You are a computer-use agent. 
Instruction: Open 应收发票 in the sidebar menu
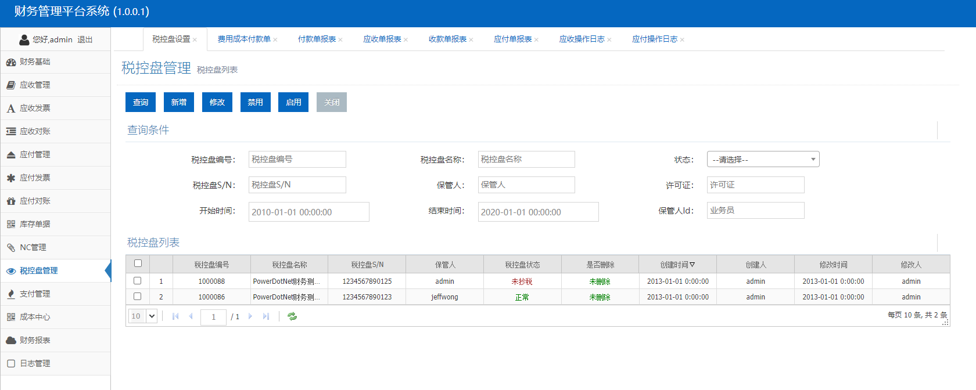(x=35, y=108)
